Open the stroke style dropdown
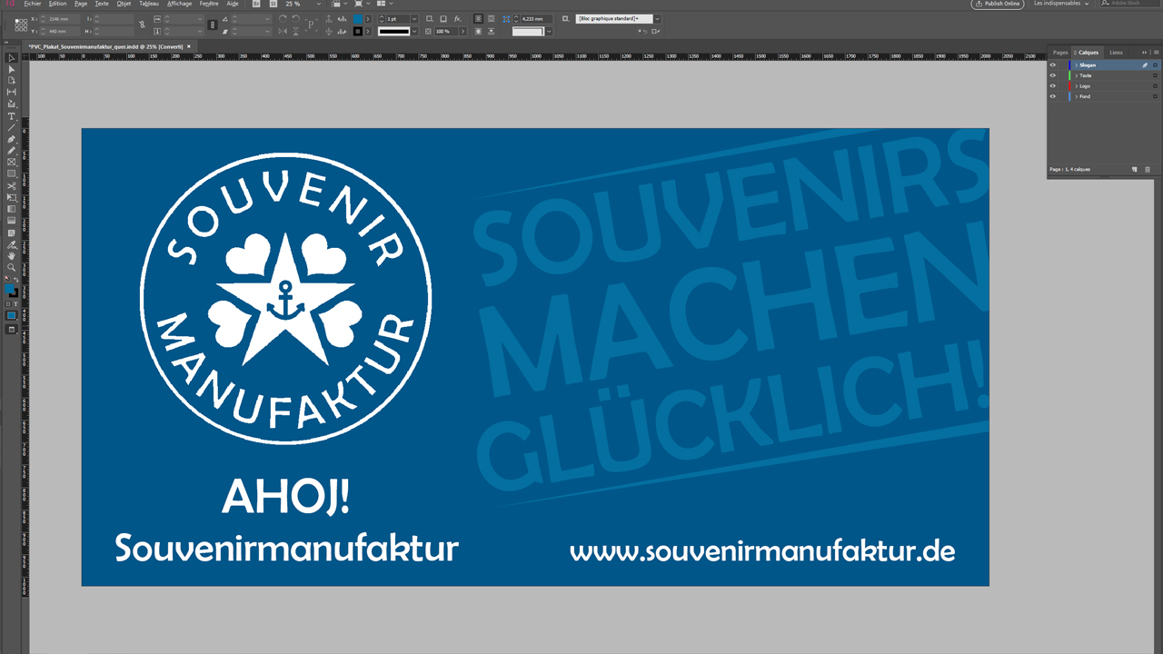The image size is (1163, 654). (414, 32)
